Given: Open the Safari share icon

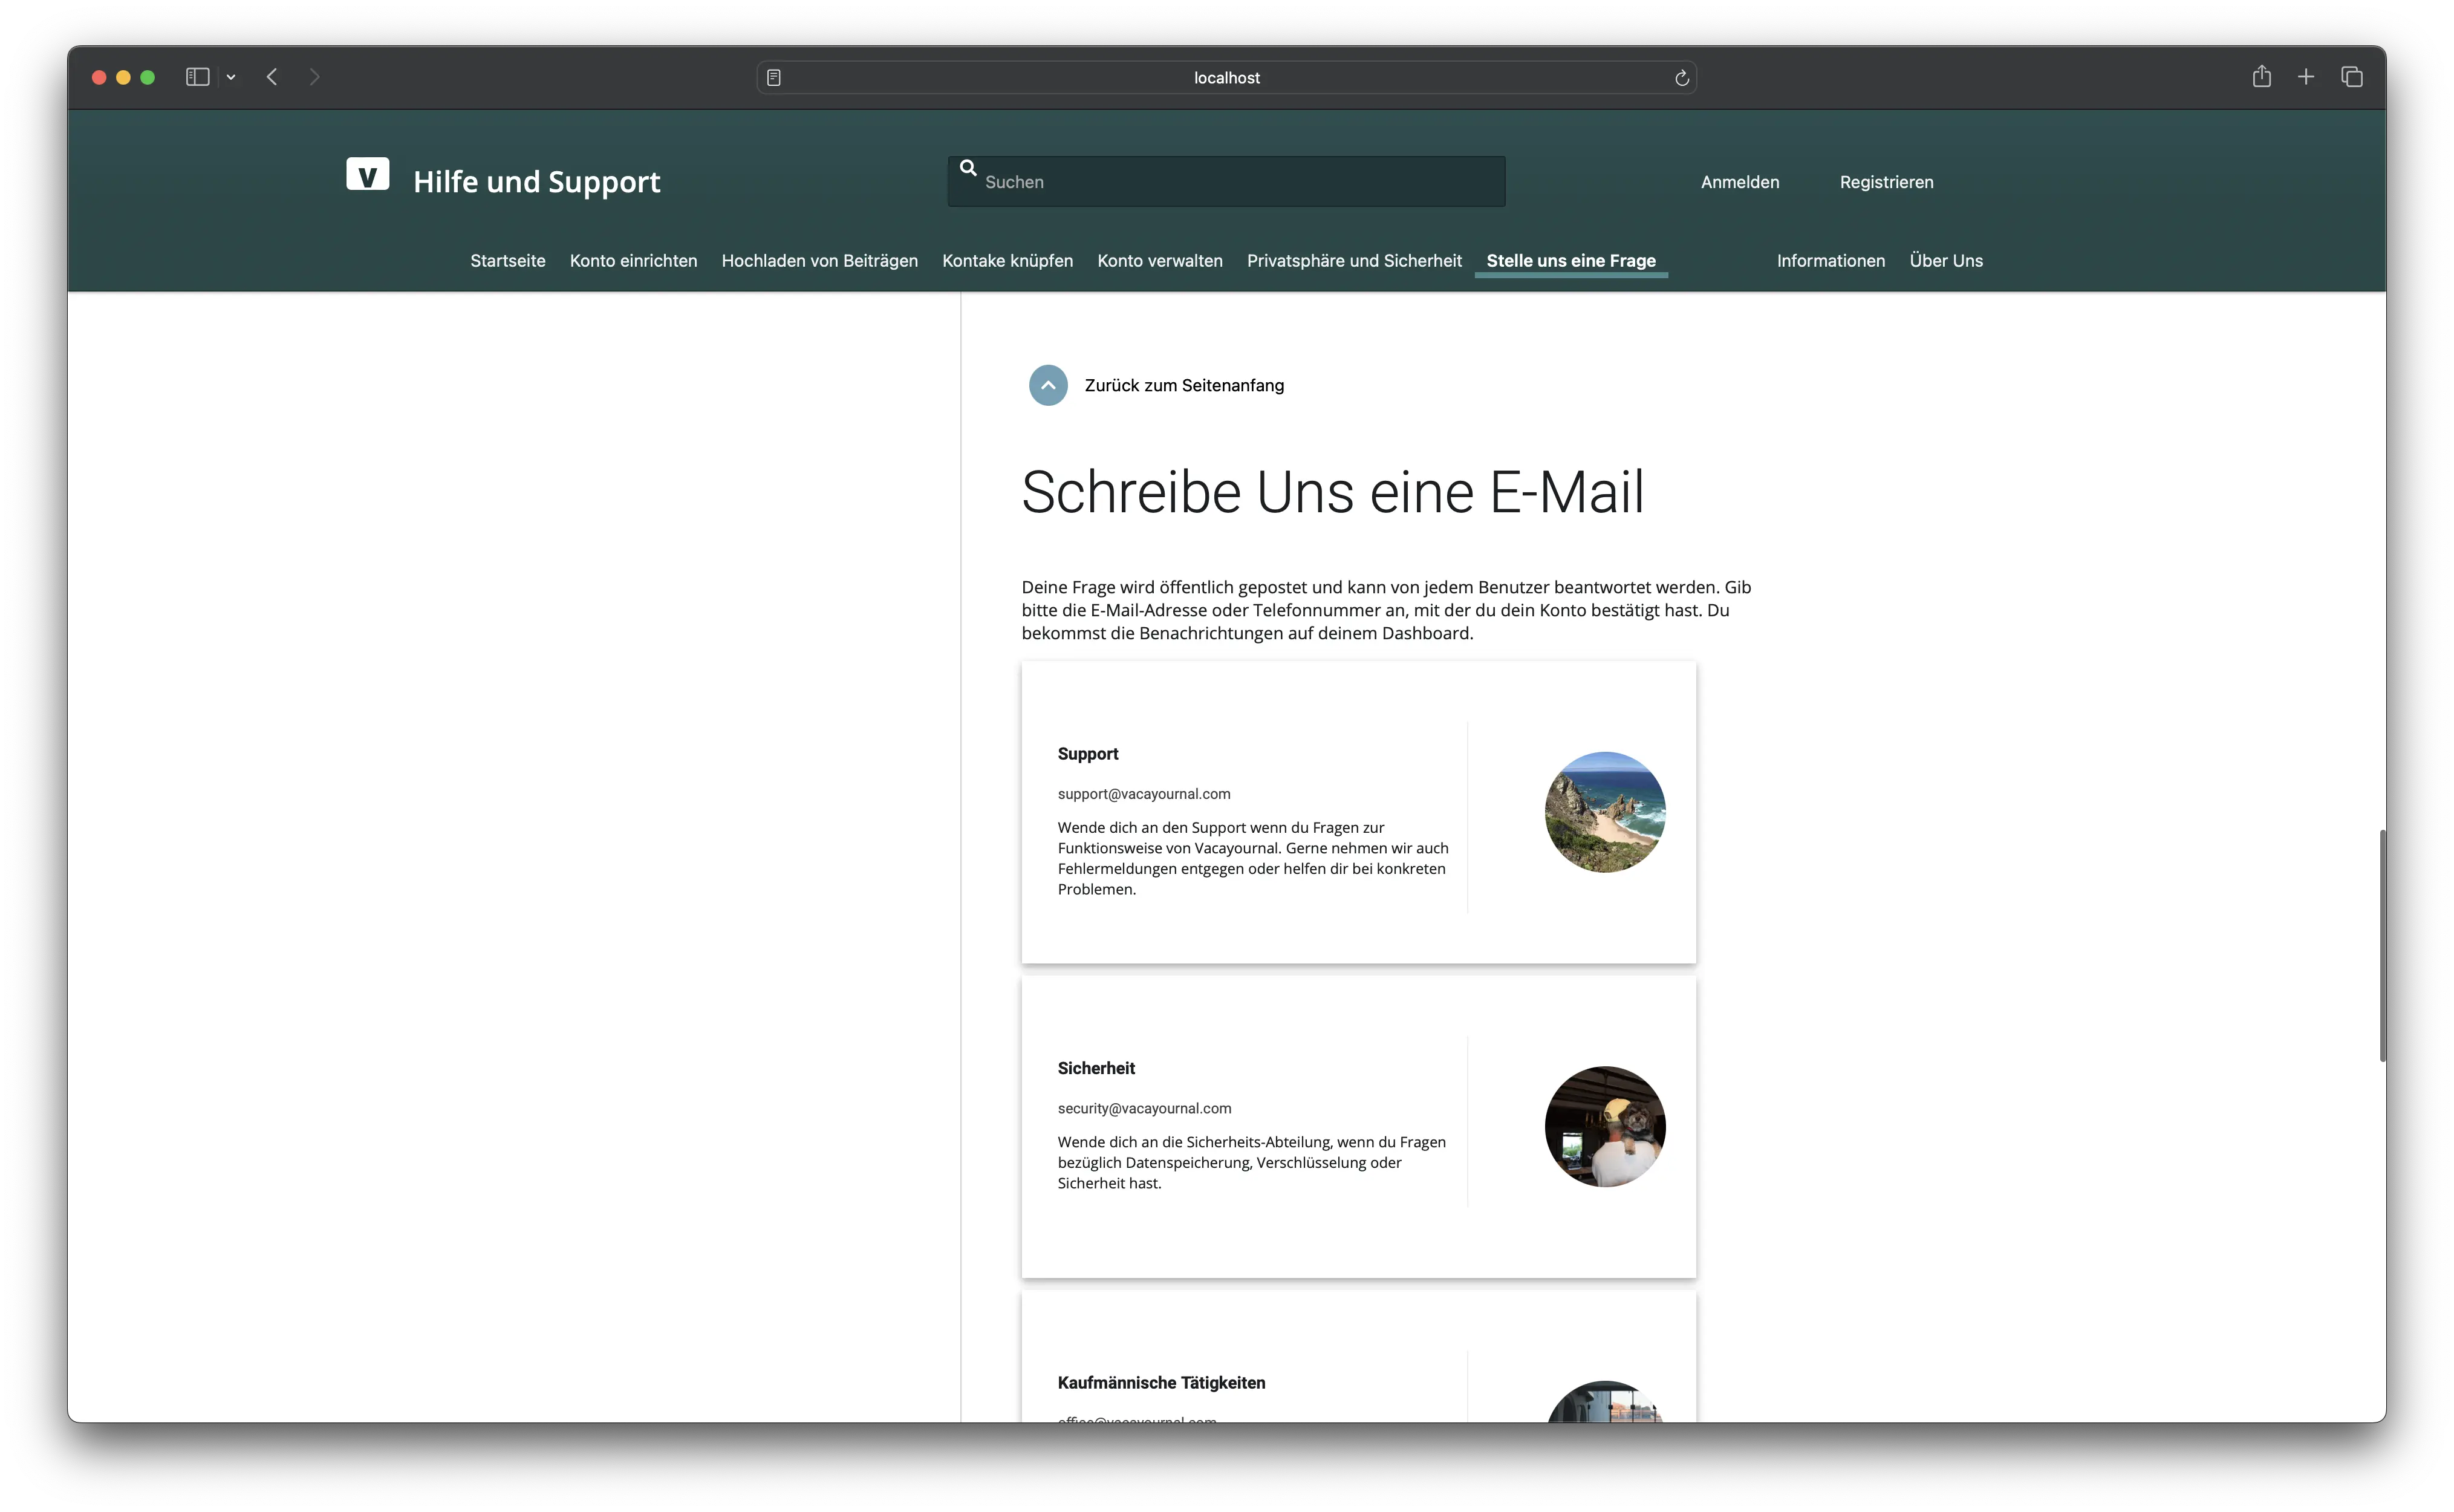Looking at the screenshot, I should click(x=2261, y=77).
